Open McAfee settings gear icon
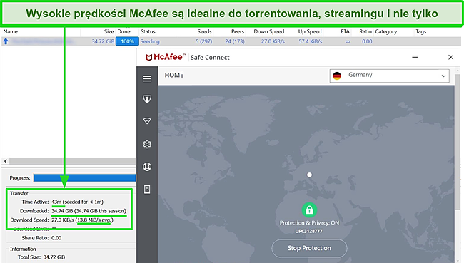The image size is (464, 263). tap(147, 144)
